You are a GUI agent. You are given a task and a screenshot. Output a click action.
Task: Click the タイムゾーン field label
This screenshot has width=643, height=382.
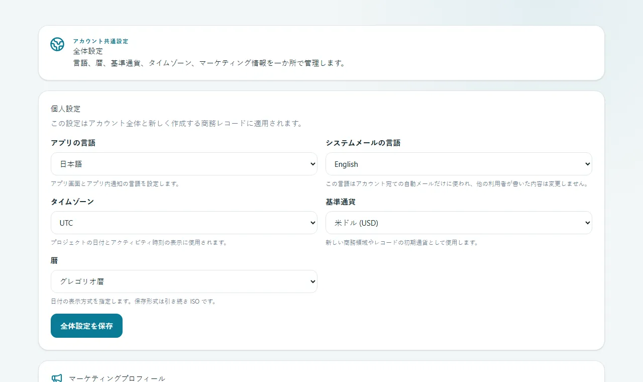[72, 202]
